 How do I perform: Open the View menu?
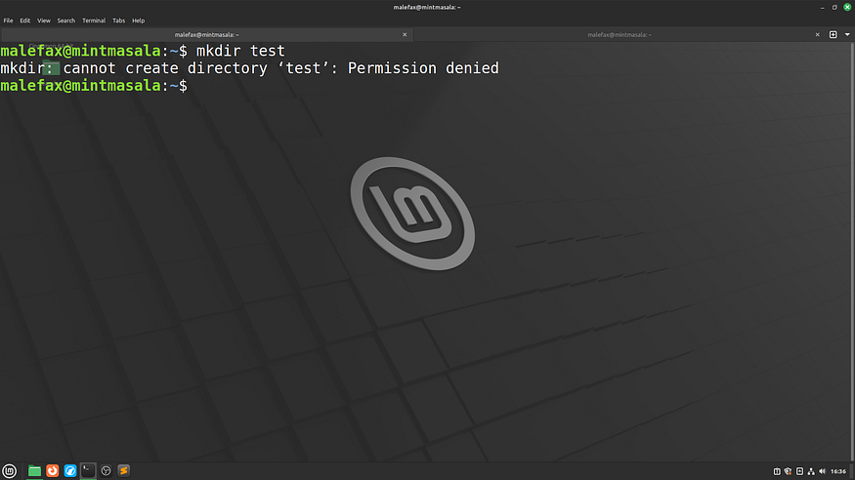(44, 20)
